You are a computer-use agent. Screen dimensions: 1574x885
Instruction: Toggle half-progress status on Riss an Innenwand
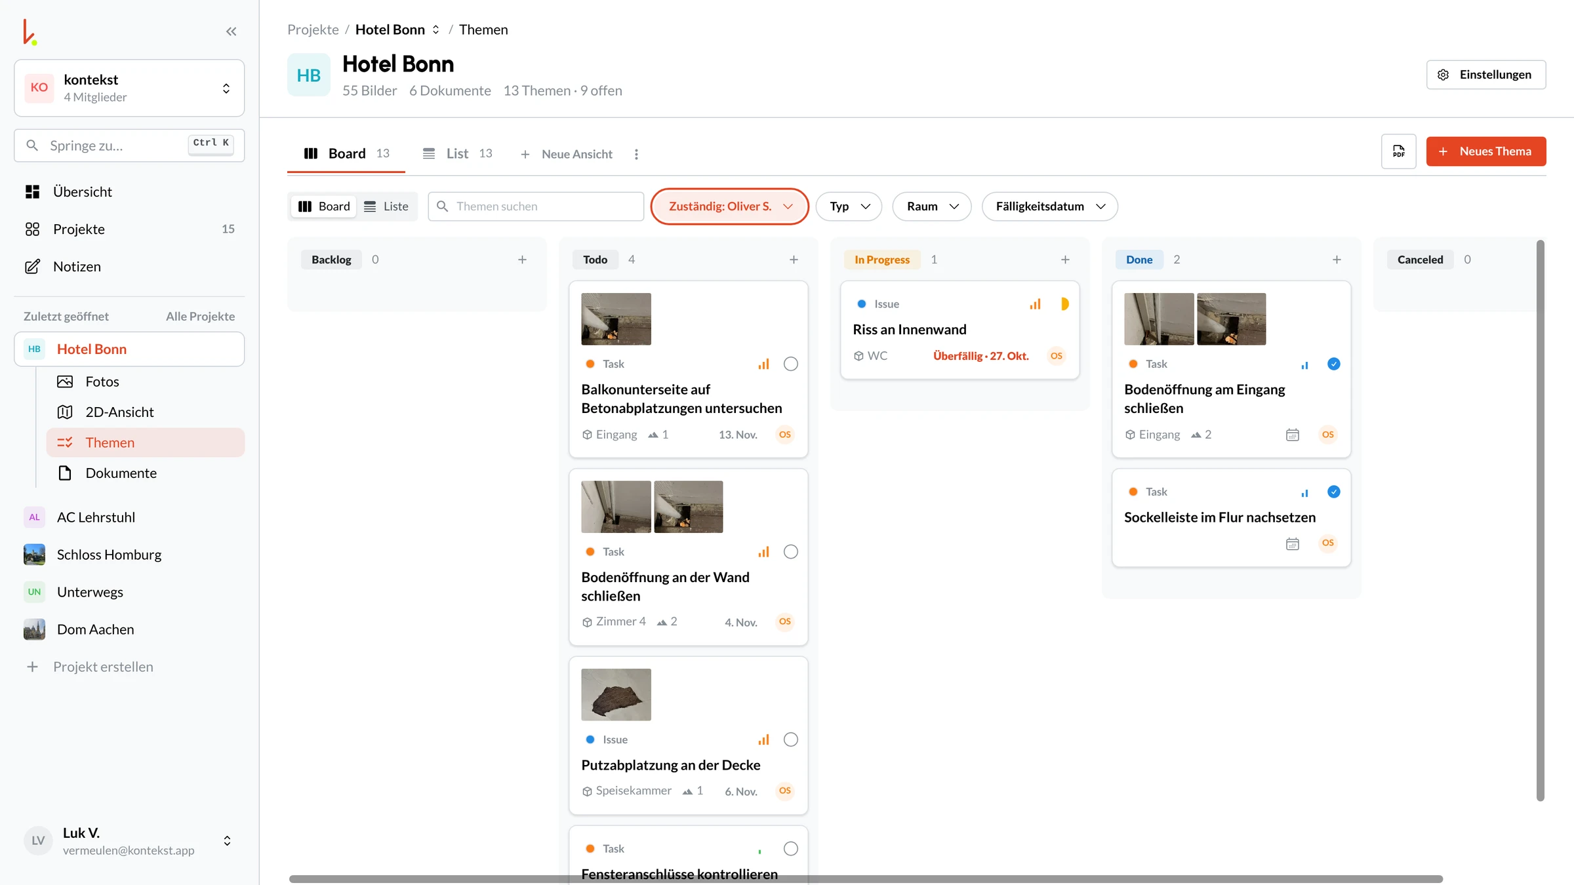click(x=1064, y=304)
